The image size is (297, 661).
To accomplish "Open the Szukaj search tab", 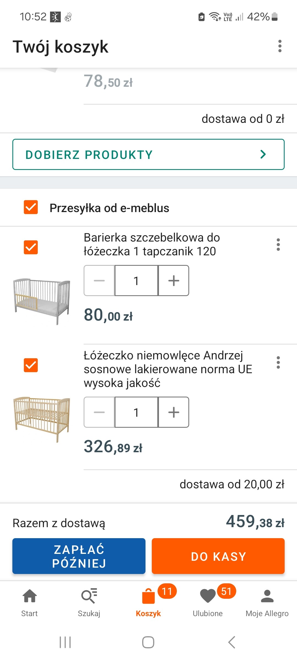I will 89,602.
